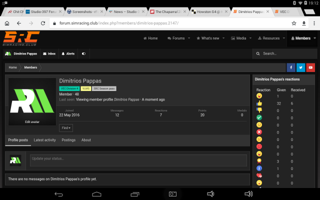This screenshot has width=320, height=200.
Task: Click the Update your status field
Action: tap(138, 160)
